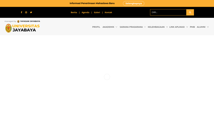This screenshot has width=214, height=120.
Task: Open the Facebook social icon
Action: tap(21, 12)
